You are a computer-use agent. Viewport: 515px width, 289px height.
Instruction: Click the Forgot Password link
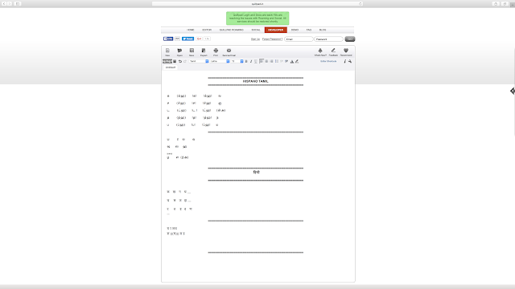(272, 39)
